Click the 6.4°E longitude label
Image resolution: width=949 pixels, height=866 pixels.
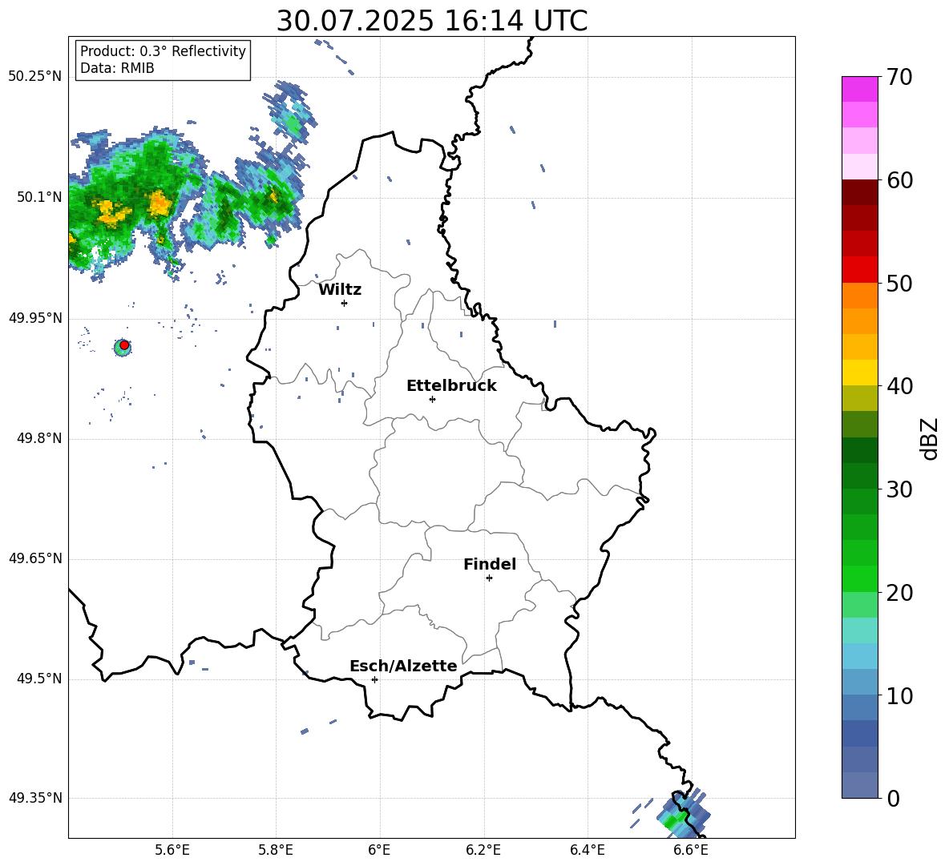click(587, 850)
